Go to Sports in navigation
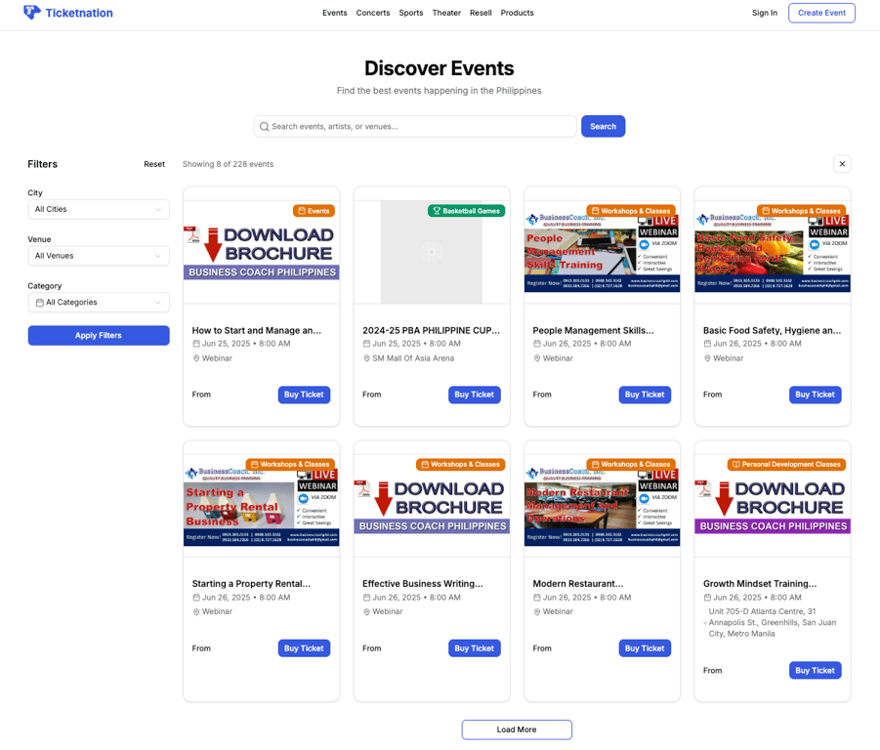 (411, 13)
